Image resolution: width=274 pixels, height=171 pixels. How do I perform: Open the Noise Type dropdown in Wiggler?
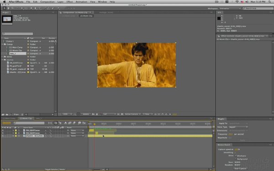click(238, 127)
